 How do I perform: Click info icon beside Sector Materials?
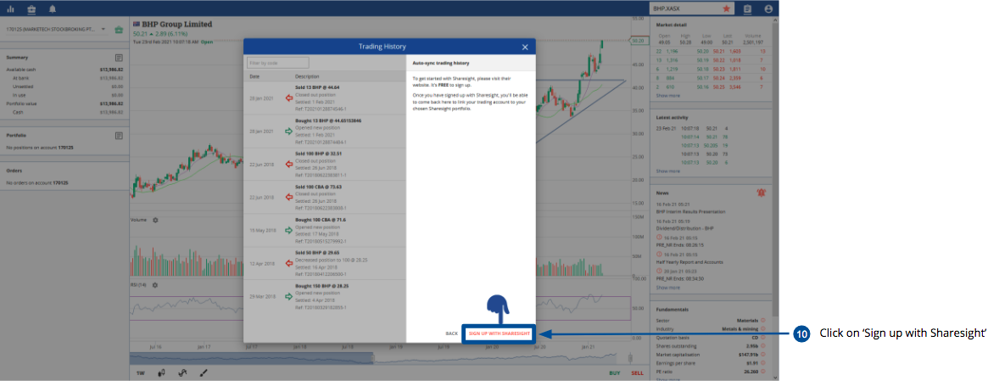click(763, 320)
